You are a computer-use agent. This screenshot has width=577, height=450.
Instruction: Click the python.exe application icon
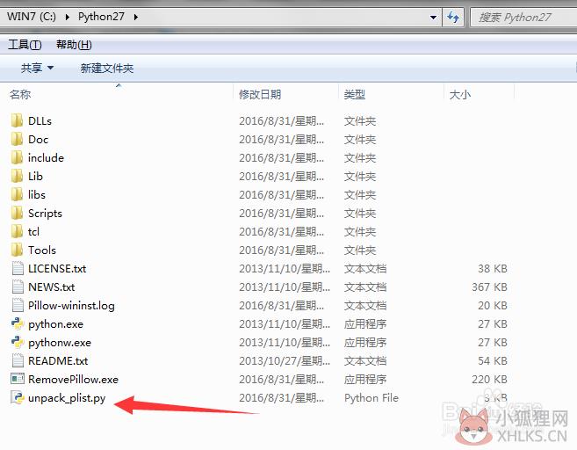tap(18, 323)
